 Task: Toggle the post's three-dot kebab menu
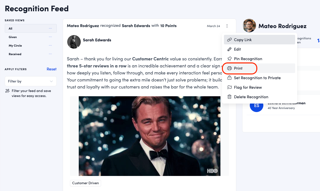[x=227, y=26]
